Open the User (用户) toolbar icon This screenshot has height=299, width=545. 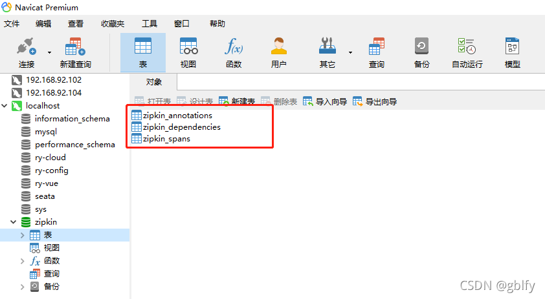tap(279, 46)
